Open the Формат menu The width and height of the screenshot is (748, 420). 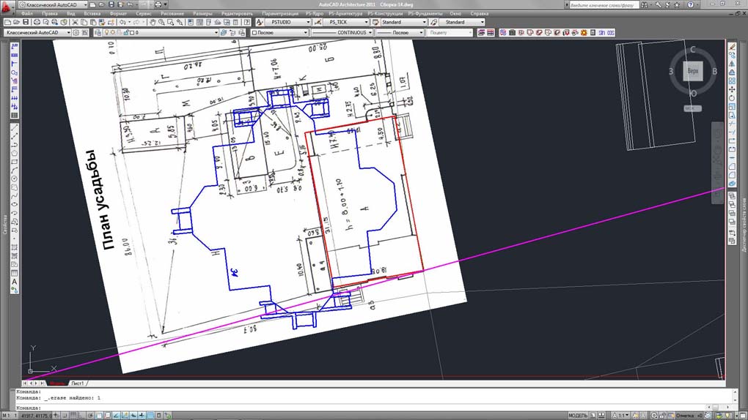[118, 14]
